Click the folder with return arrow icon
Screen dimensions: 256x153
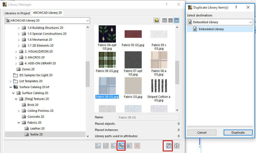tap(106, 146)
